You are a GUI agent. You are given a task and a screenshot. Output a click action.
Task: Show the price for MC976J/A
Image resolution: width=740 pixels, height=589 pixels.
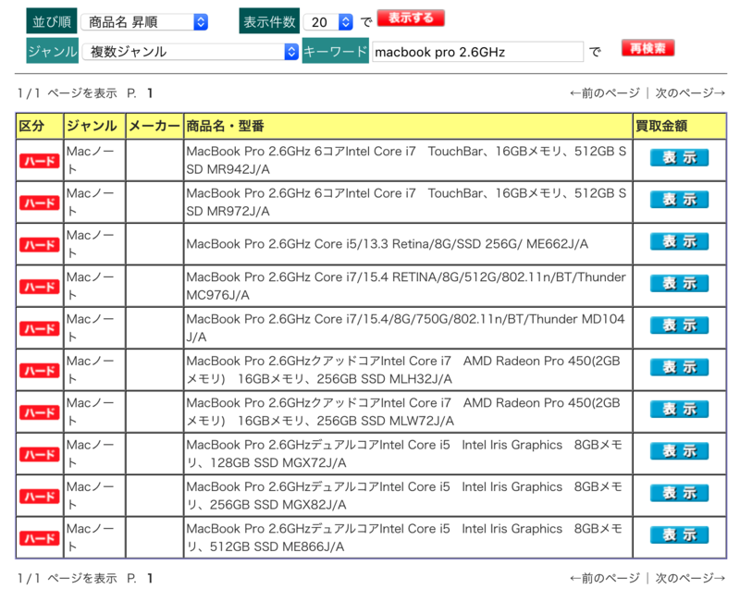point(679,284)
